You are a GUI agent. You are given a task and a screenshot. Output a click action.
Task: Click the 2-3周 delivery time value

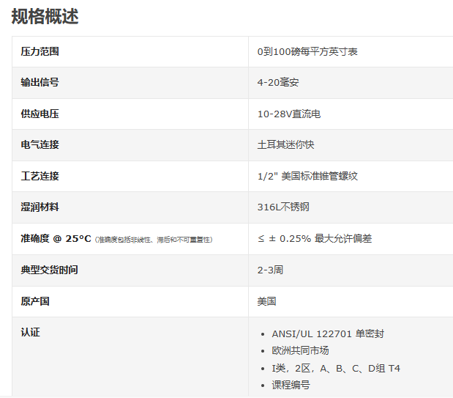click(x=270, y=270)
